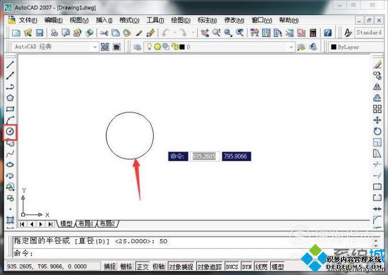
Task: Select the Polygon tool
Action: pyautogui.click(x=10, y=98)
